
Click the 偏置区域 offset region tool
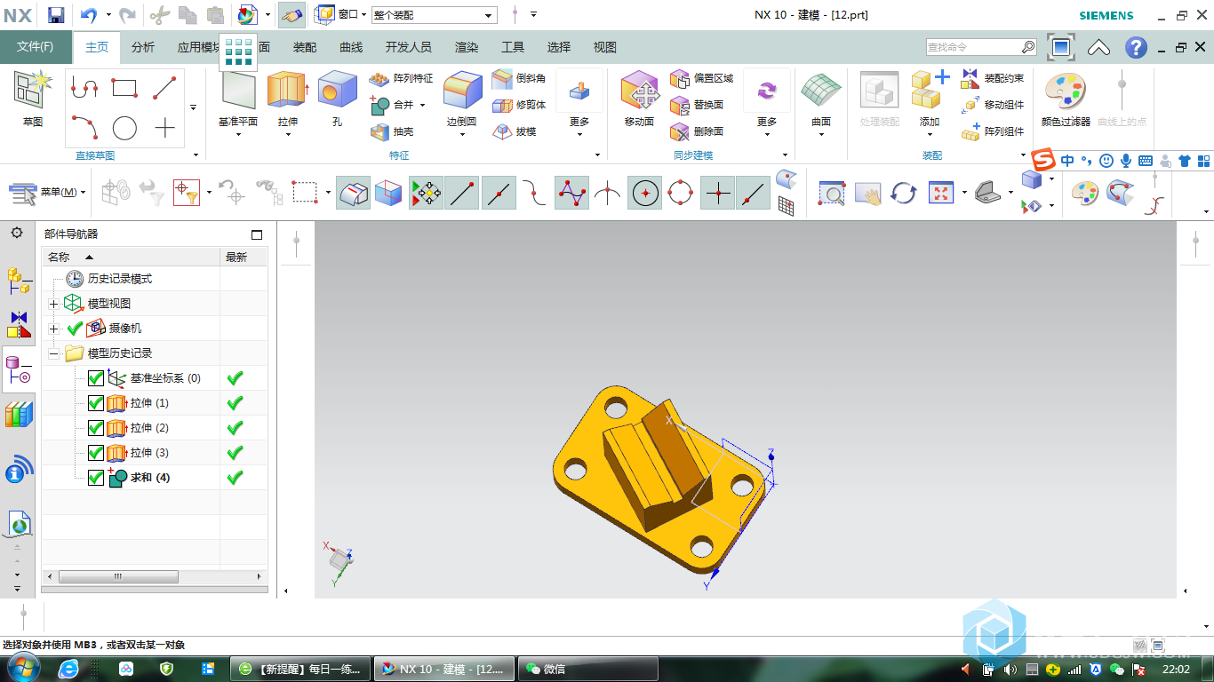702,78
